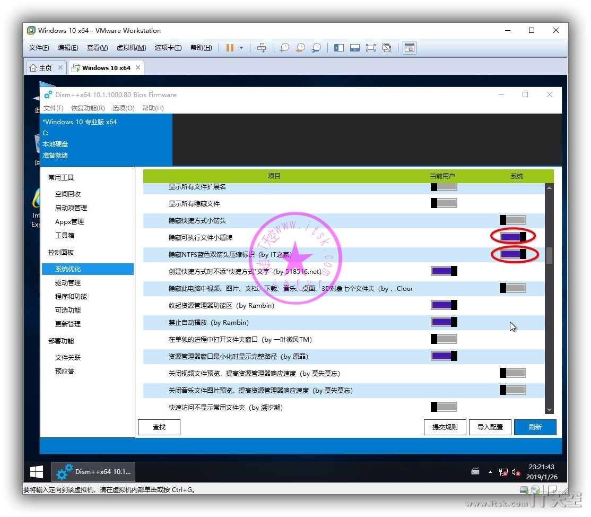Click the optimization list scrollbar up arrow
The height and width of the screenshot is (517, 591).
click(549, 187)
